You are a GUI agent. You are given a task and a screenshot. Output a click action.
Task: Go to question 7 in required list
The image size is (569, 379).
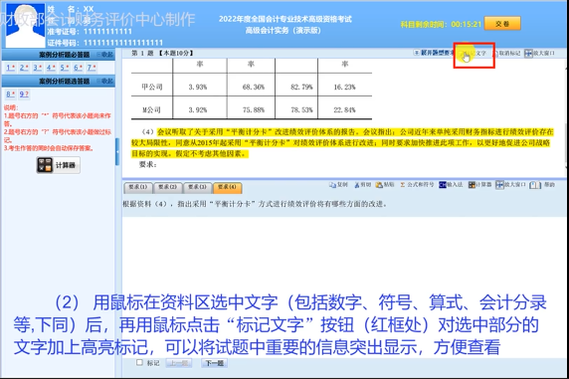point(92,68)
